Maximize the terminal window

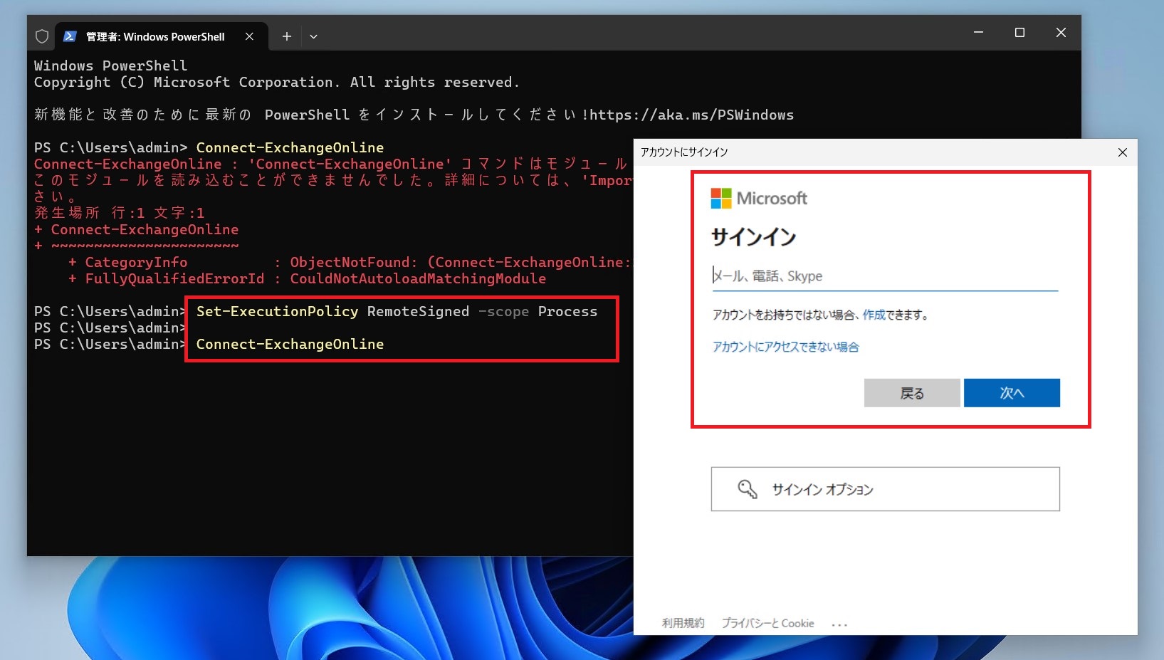[1019, 33]
